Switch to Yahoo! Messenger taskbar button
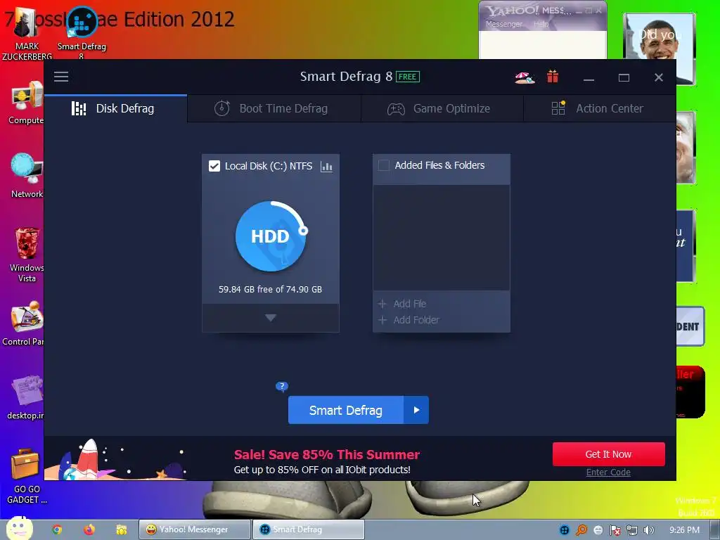Image resolution: width=720 pixels, height=540 pixels. pyautogui.click(x=195, y=529)
